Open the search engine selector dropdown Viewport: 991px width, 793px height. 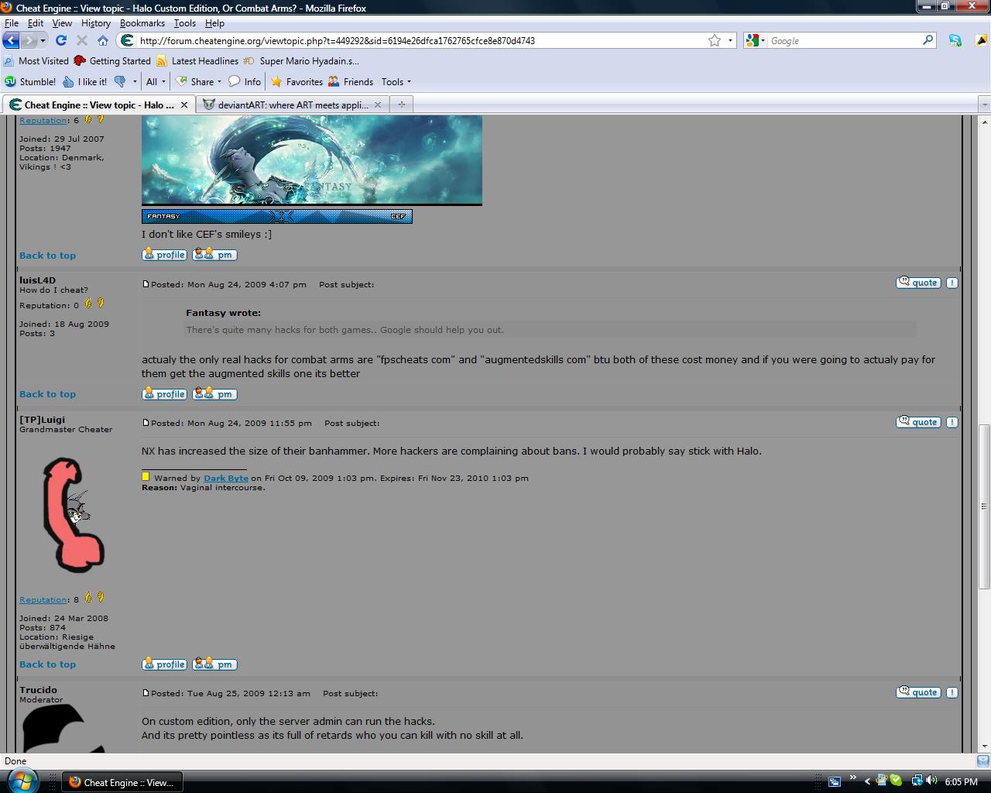coord(755,40)
